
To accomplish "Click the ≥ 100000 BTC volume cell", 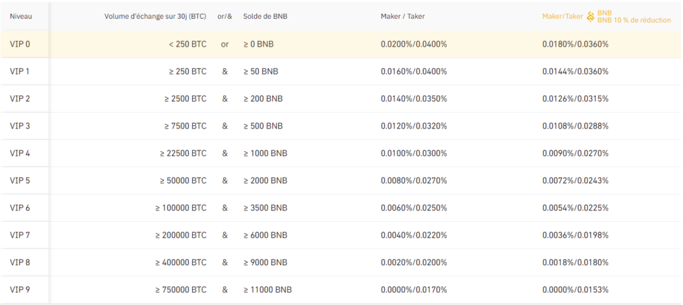I will click(x=181, y=208).
